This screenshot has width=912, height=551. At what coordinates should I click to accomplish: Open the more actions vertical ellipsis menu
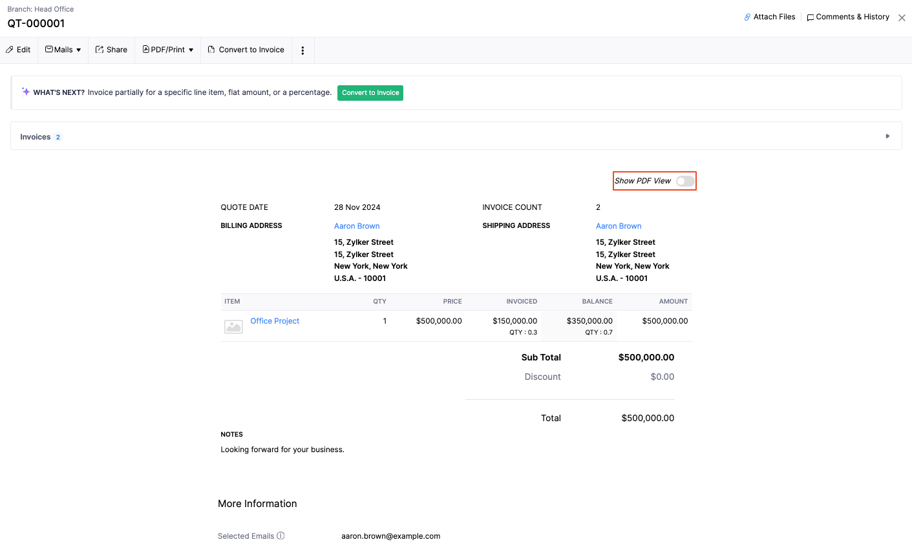point(302,50)
